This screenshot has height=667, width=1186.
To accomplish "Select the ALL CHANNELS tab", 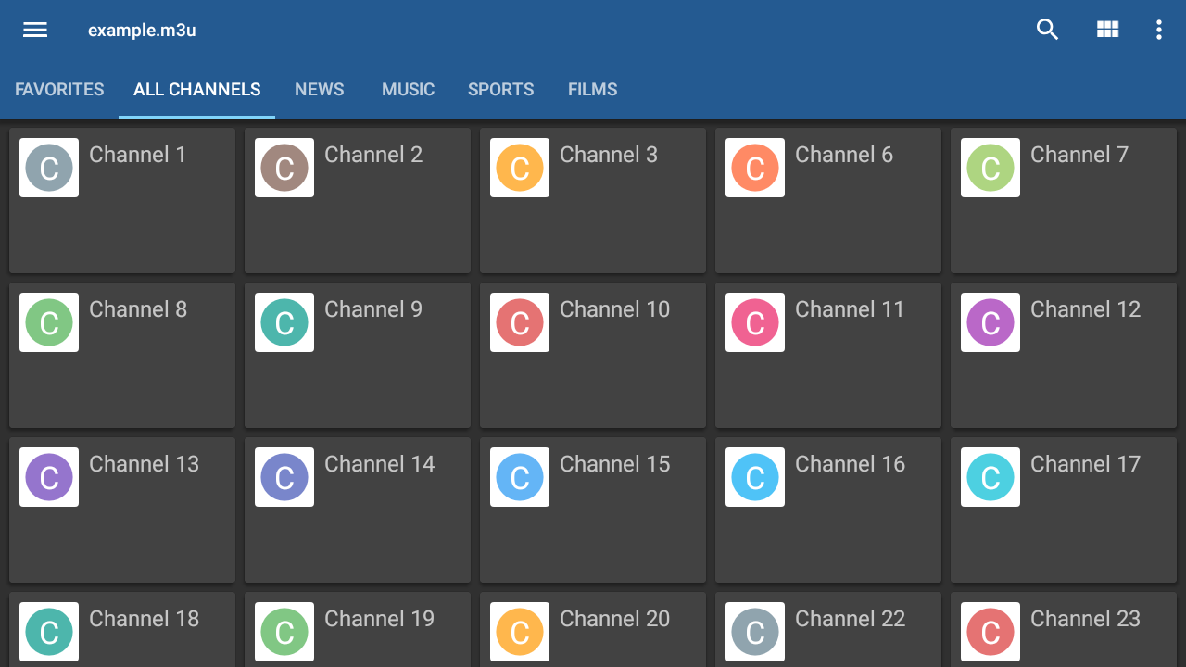I will (196, 89).
